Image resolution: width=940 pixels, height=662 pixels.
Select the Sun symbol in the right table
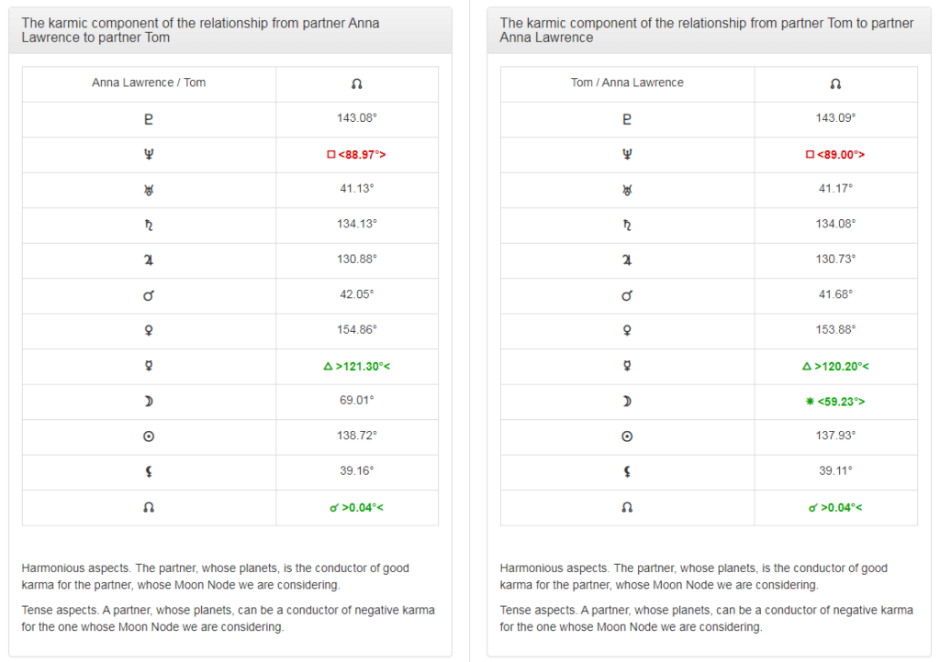(627, 436)
